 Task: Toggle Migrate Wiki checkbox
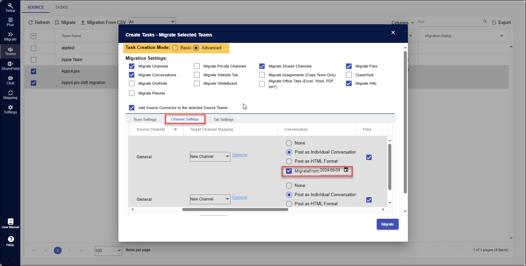coord(349,83)
